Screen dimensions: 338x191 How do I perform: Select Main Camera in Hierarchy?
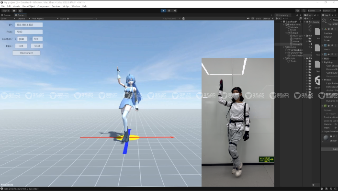click(x=297, y=36)
